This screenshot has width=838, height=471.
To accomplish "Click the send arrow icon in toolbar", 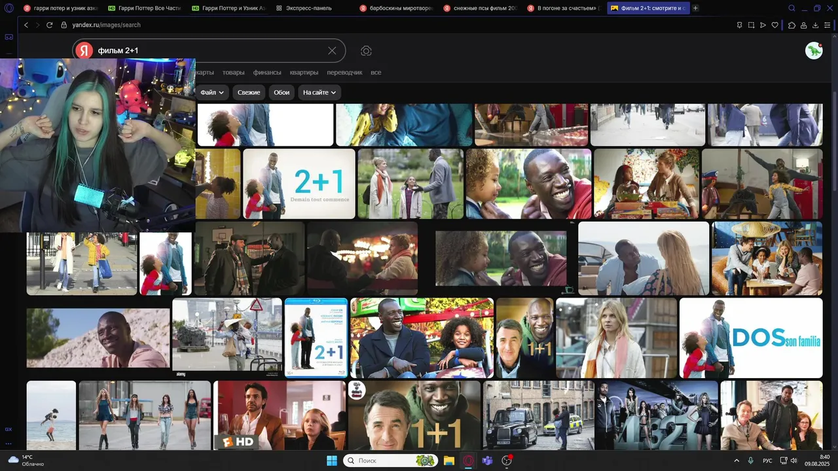I will [763, 25].
